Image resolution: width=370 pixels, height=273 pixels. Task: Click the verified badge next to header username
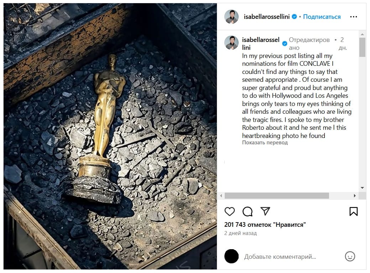click(294, 16)
